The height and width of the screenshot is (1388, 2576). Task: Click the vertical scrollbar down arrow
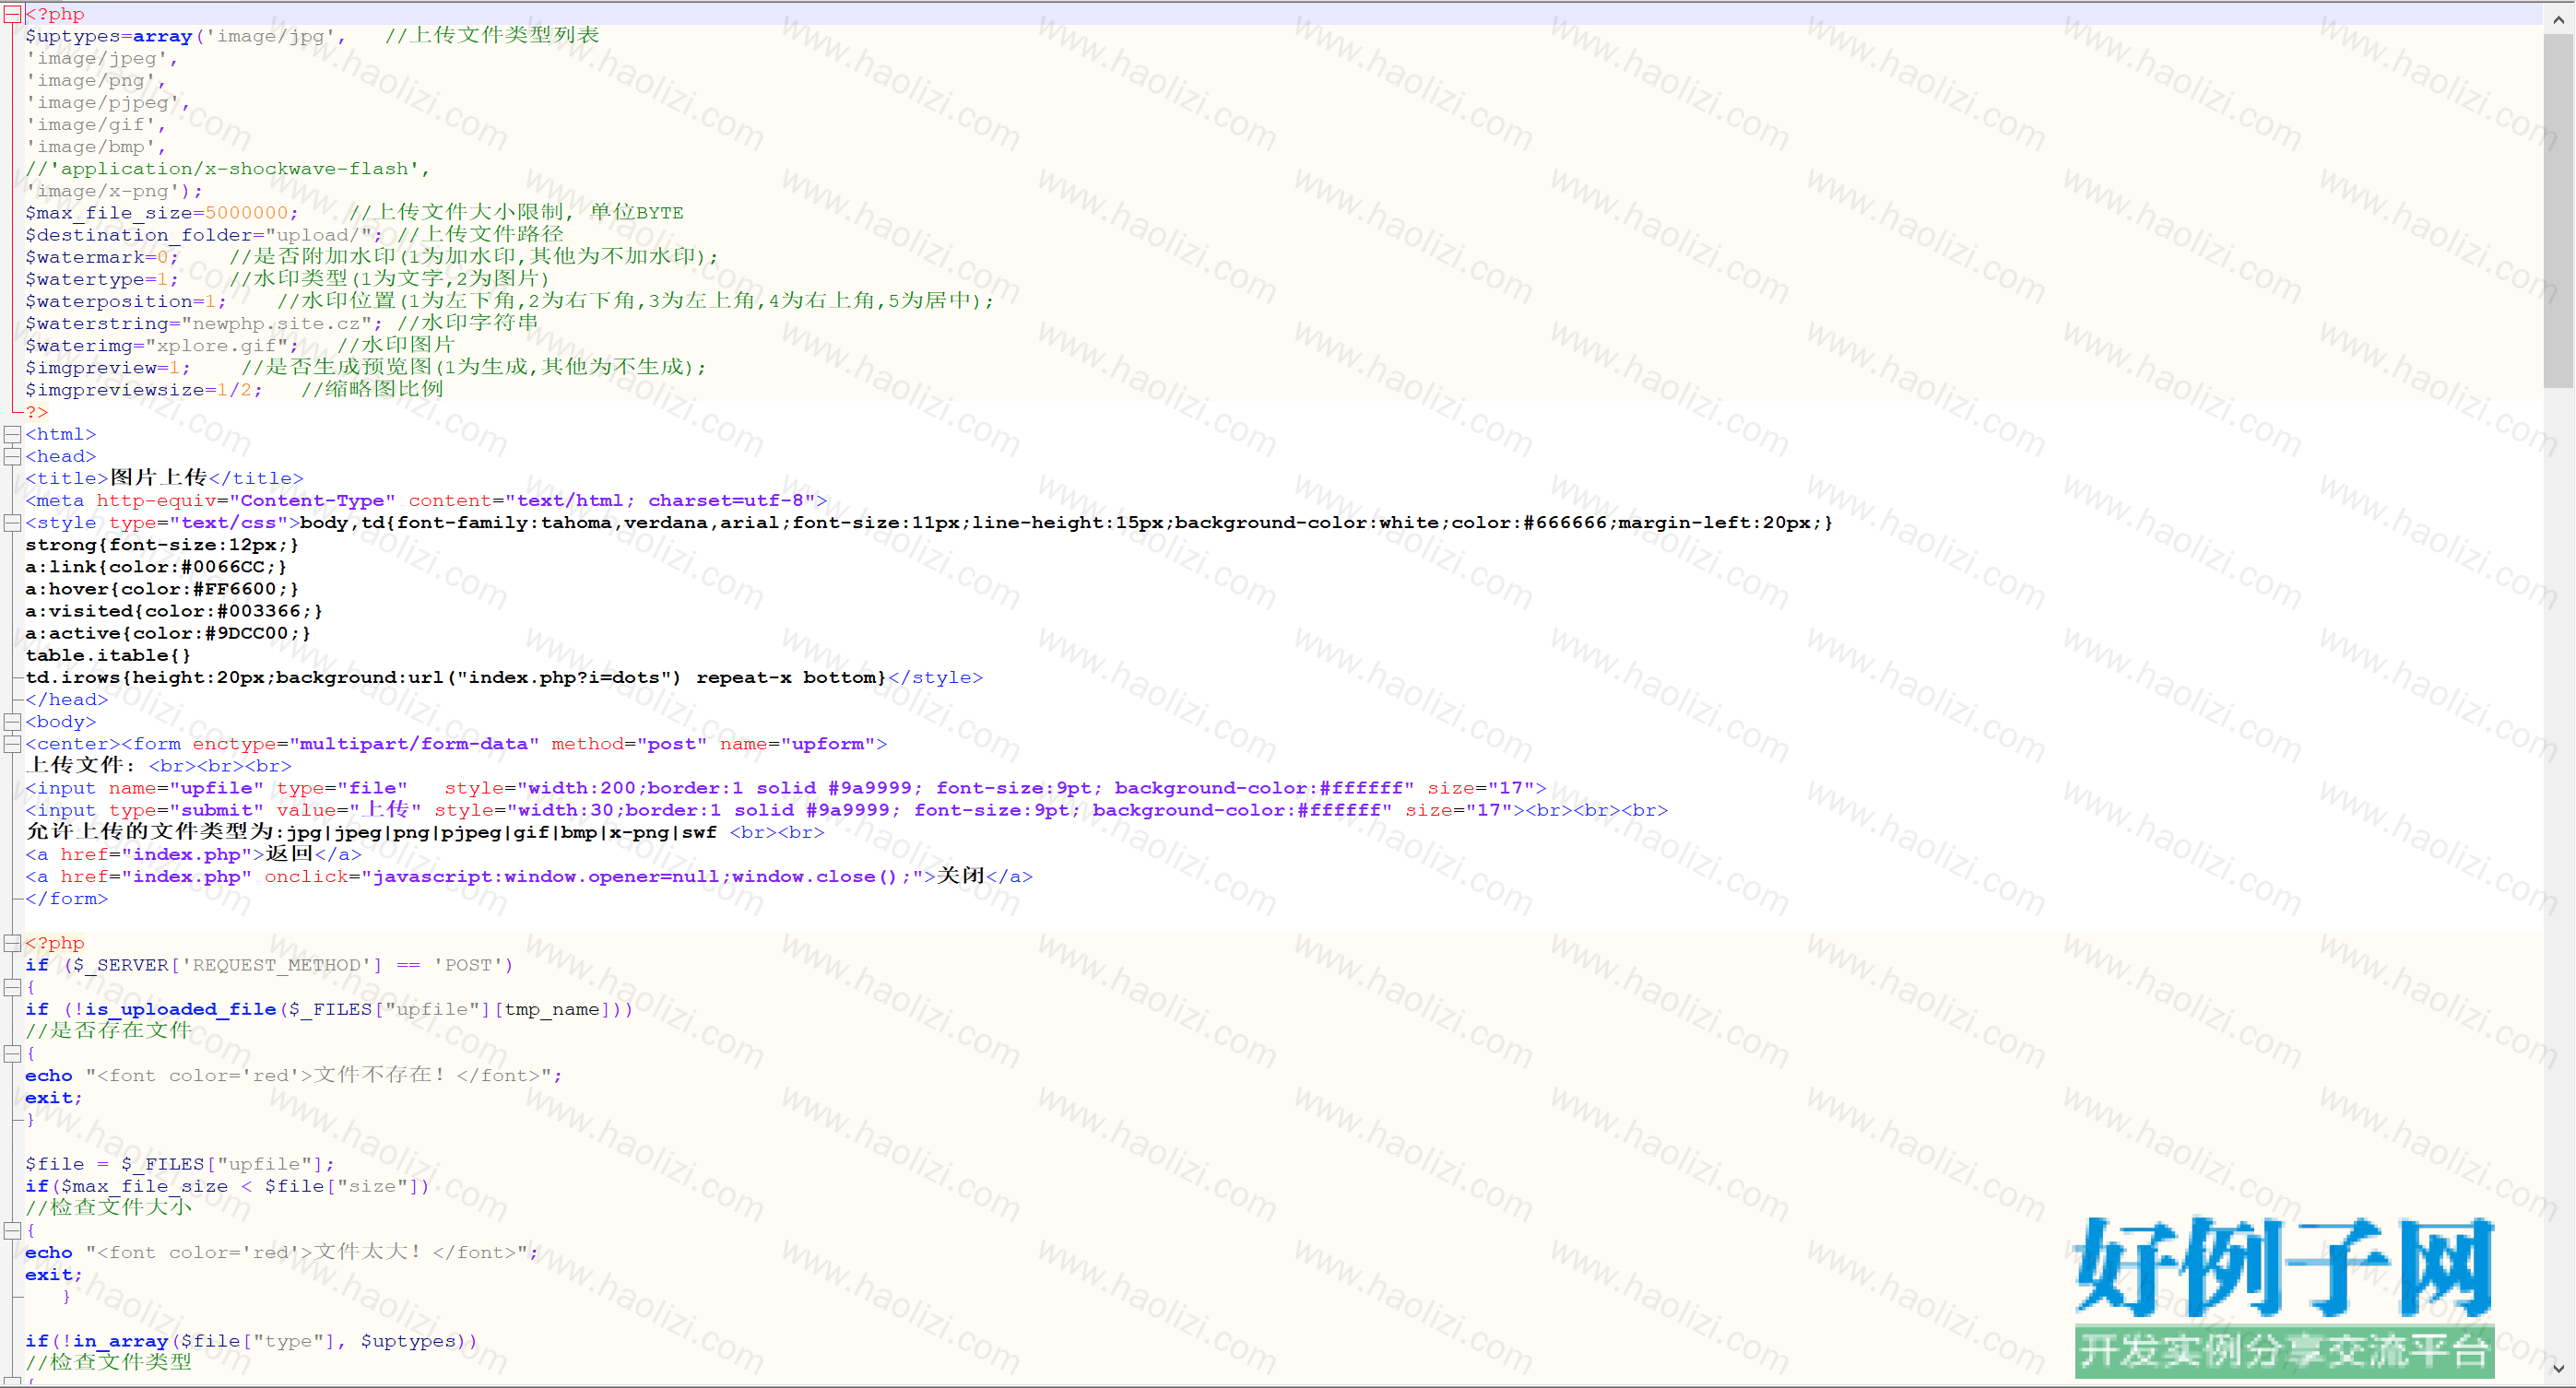coord(2558,1368)
